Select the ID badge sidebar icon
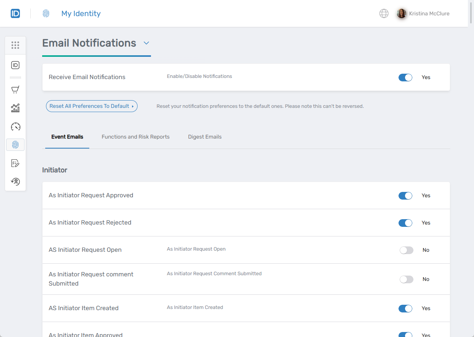The image size is (474, 337). click(15, 65)
